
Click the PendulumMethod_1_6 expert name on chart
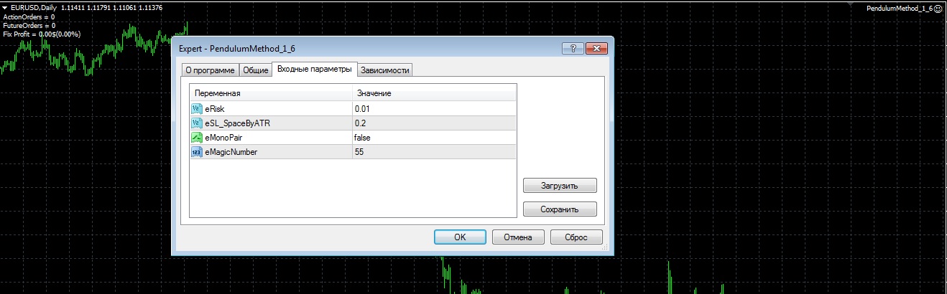tap(899, 8)
